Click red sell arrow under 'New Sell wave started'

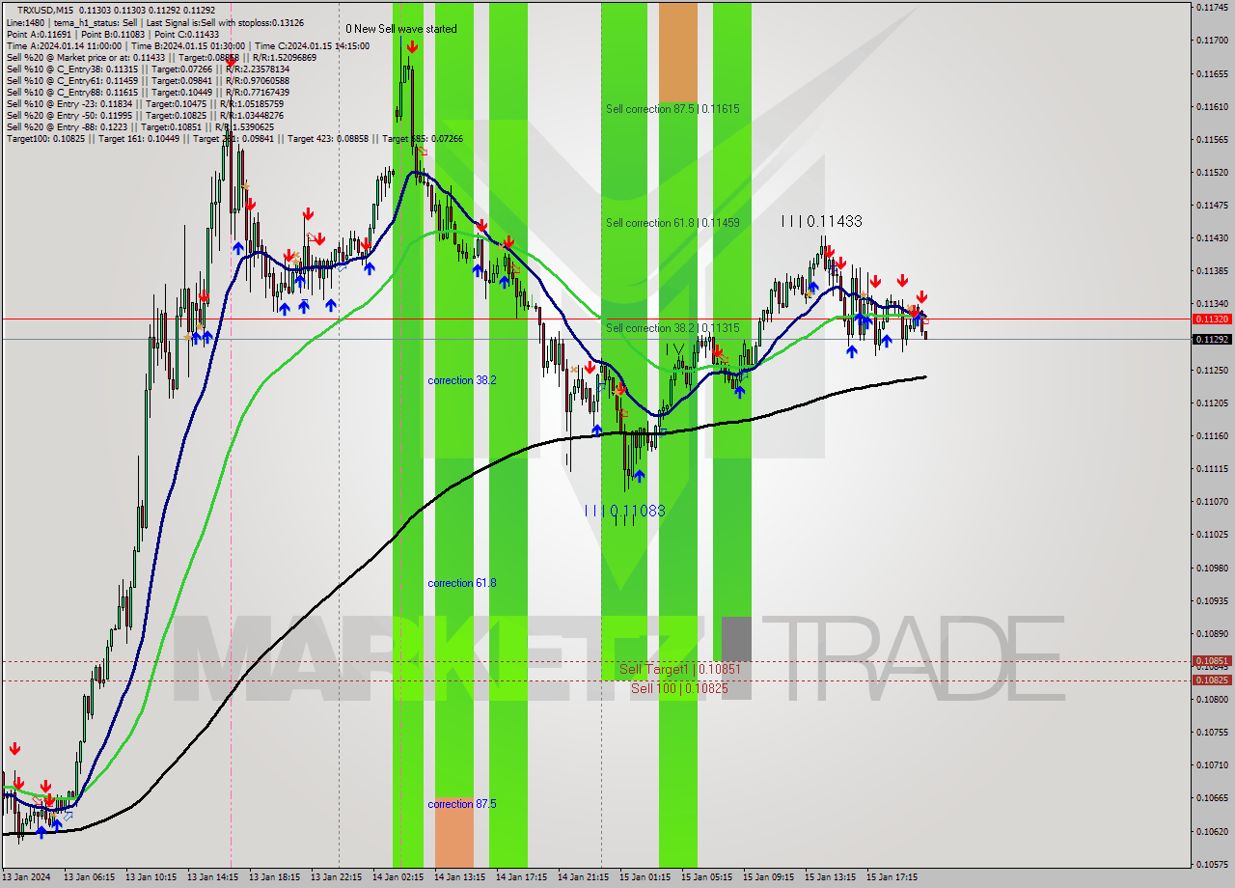tap(412, 46)
